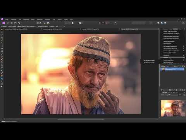This screenshot has height=140, width=186.
Task: Switch to the Pinsel panel tab
Action: point(180,29)
